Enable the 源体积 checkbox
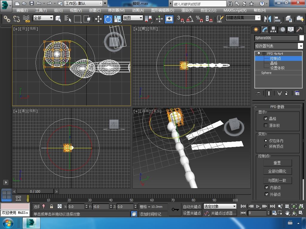 (x=266, y=126)
